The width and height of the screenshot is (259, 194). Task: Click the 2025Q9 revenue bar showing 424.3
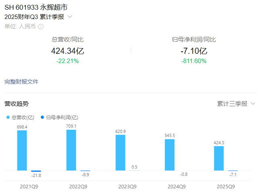[219, 158]
